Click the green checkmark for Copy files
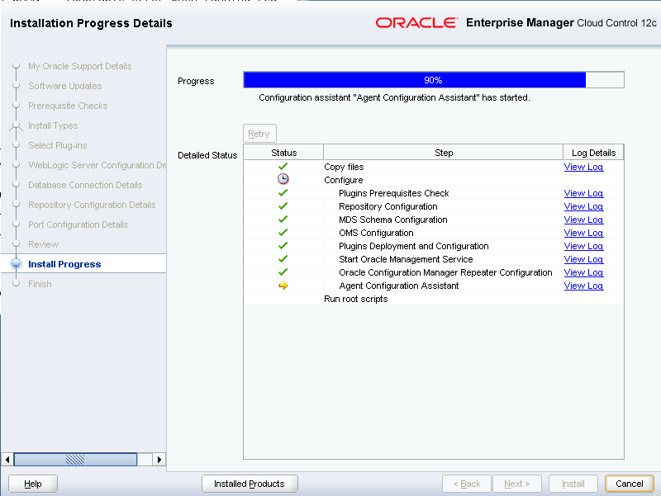The width and height of the screenshot is (661, 496). (x=283, y=167)
